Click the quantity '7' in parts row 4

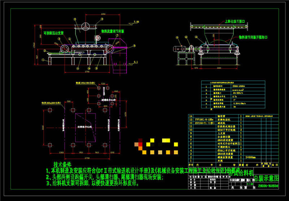[241, 151]
